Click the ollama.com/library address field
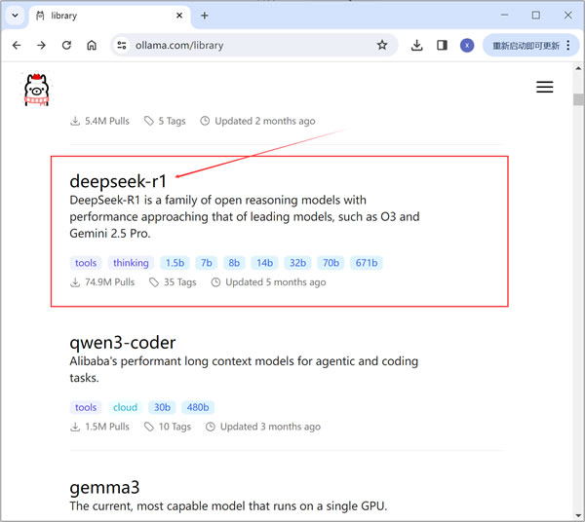The width and height of the screenshot is (585, 522). [244, 45]
